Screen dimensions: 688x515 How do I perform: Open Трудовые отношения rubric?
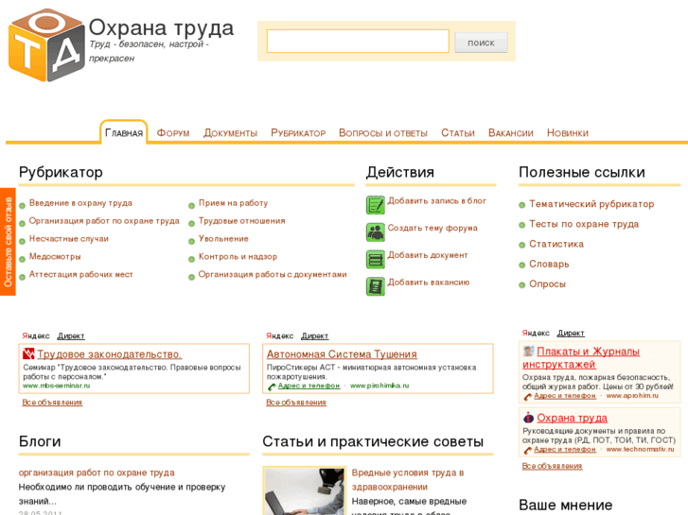[241, 221]
